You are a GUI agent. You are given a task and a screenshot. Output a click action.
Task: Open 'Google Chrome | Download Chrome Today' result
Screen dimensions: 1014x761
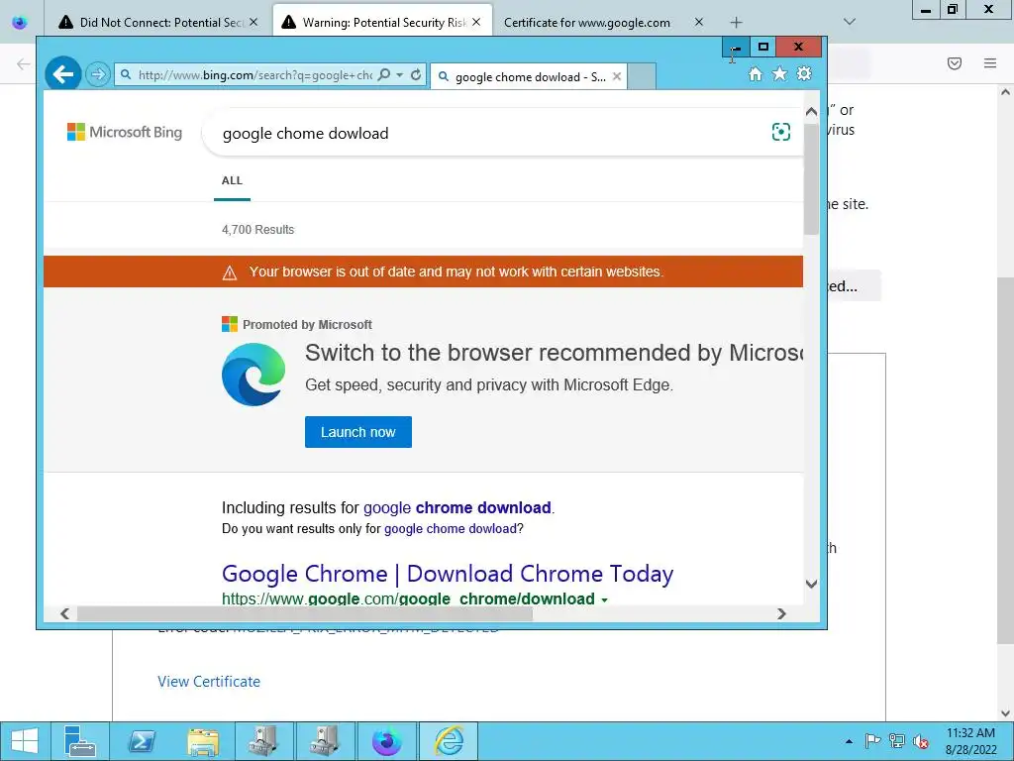(x=448, y=574)
